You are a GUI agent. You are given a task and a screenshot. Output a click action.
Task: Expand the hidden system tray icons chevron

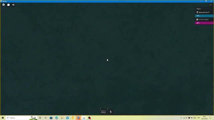181,118
